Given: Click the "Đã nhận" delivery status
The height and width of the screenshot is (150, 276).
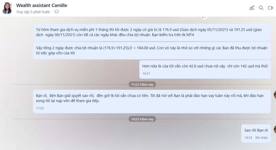Looking at the screenshot, I should coord(261,138).
